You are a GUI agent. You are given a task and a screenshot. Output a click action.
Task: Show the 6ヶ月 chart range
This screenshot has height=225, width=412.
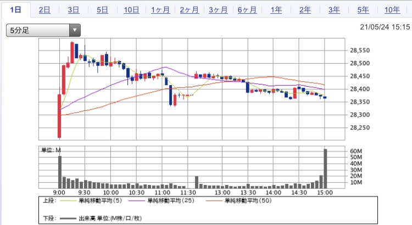coord(247,10)
